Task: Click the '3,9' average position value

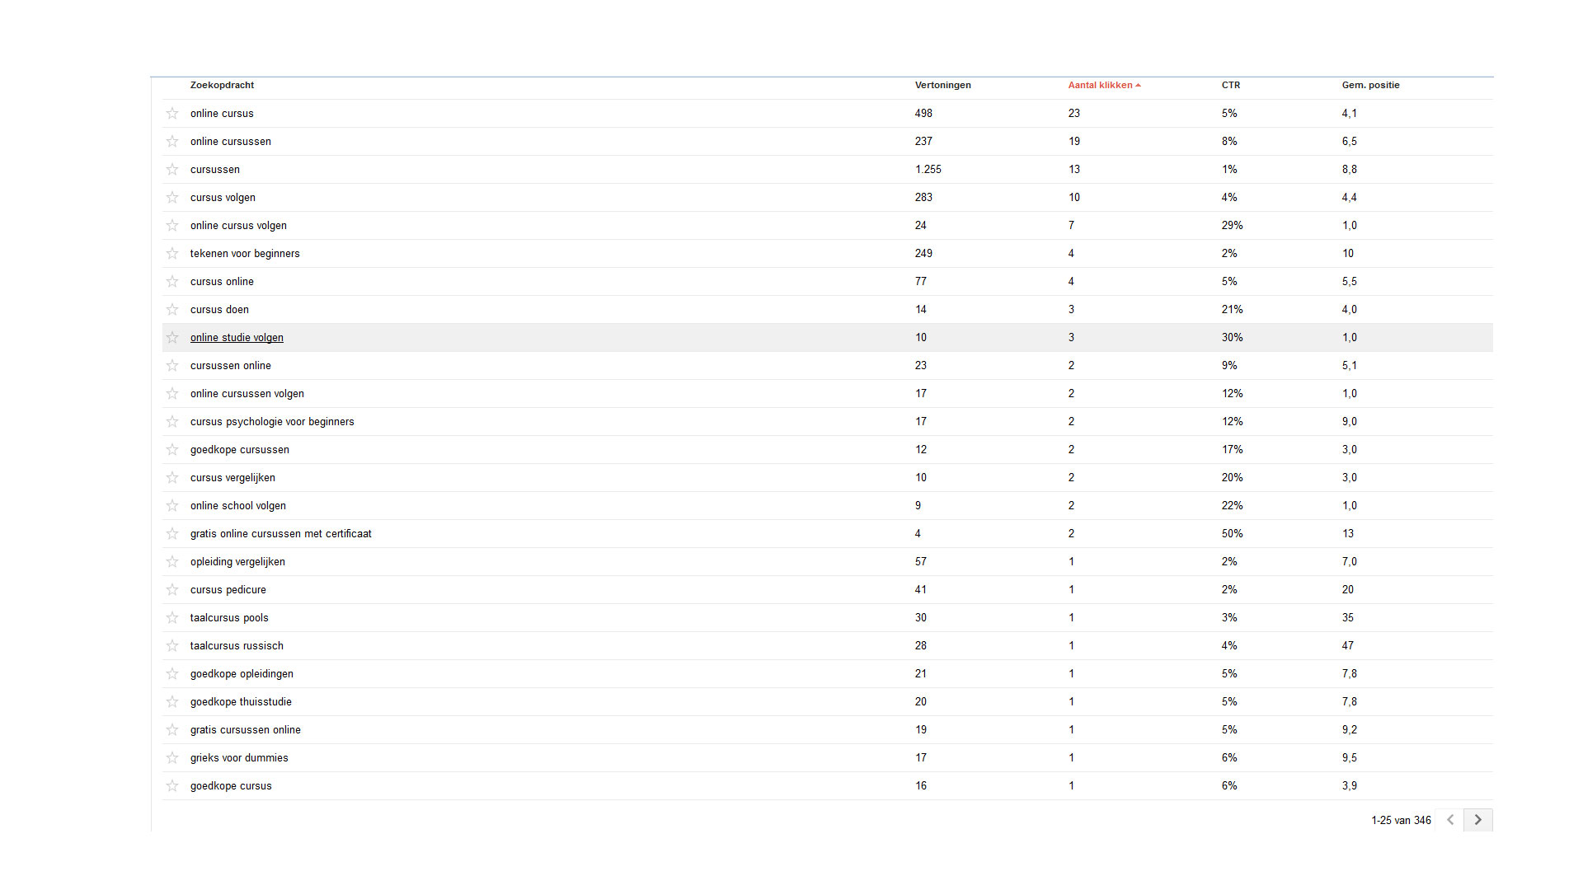Action: pyautogui.click(x=1349, y=786)
